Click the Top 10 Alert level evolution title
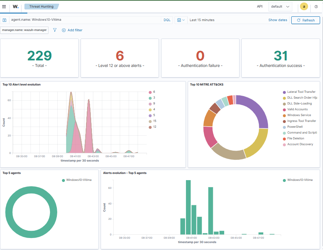Image resolution: width=323 pixels, height=250 pixels. (22, 84)
